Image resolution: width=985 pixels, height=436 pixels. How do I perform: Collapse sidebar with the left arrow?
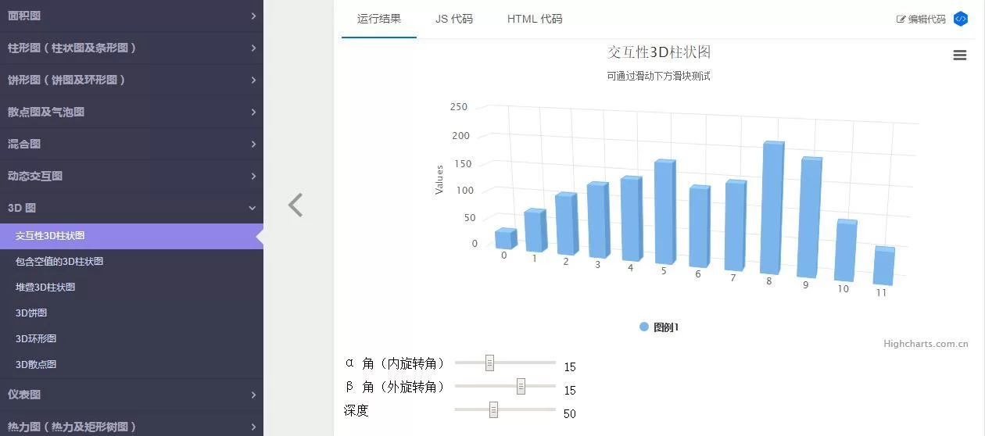295,205
